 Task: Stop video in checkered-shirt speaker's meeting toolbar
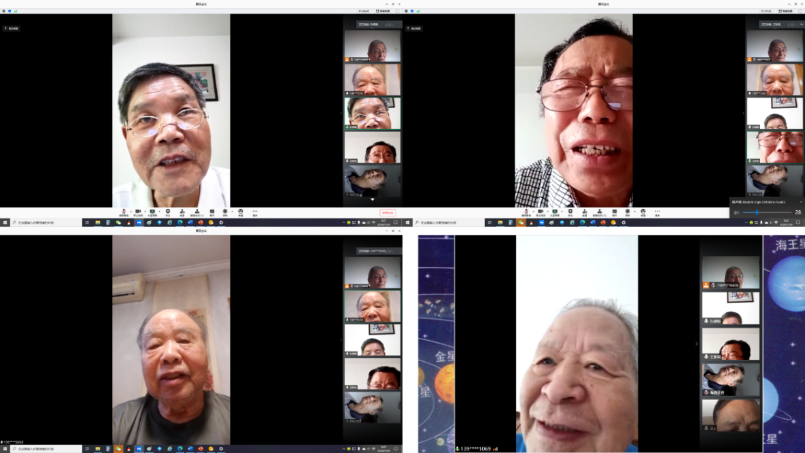click(541, 212)
